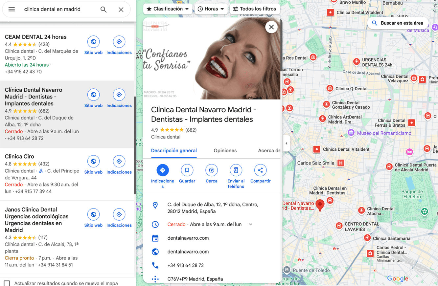Image resolution: width=438 pixels, height=286 pixels.
Task: Search nearby with Cerca icon
Action: 212,170
